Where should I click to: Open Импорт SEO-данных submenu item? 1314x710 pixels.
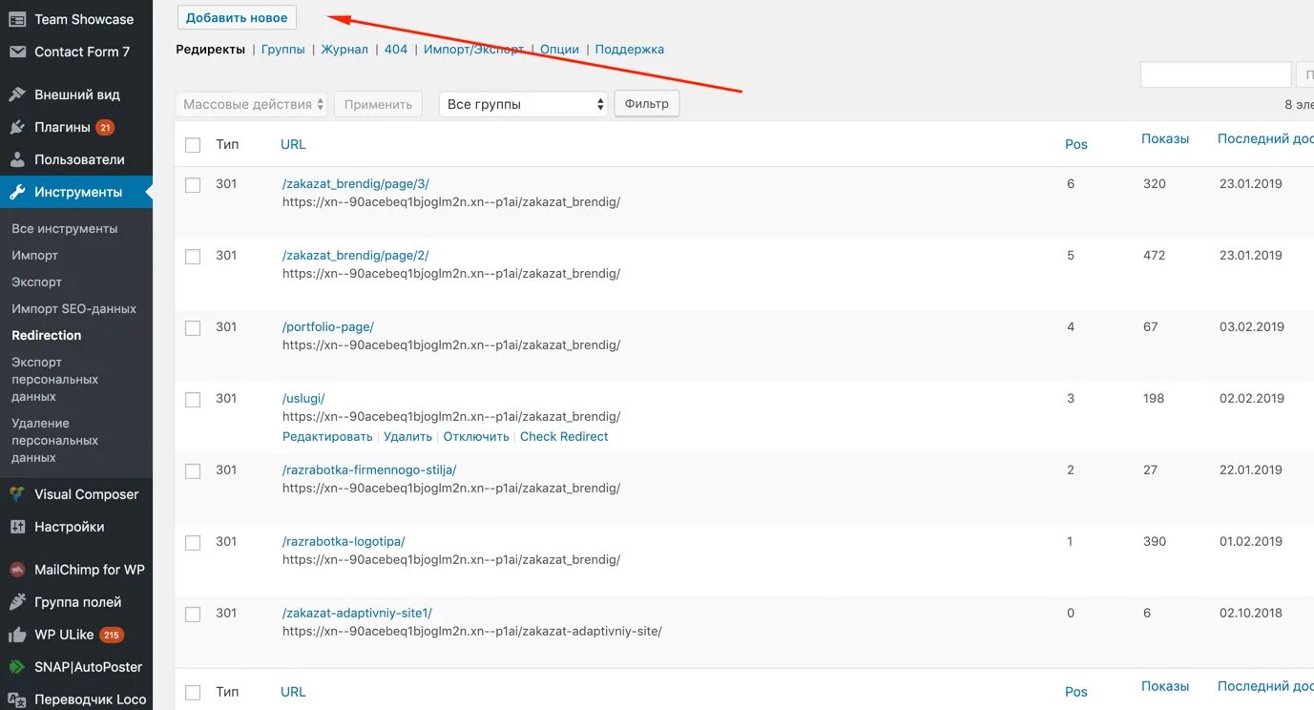(74, 309)
